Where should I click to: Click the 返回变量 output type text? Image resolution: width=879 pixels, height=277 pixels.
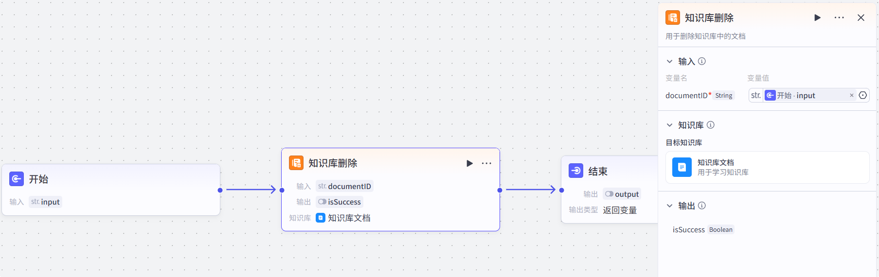pos(620,210)
